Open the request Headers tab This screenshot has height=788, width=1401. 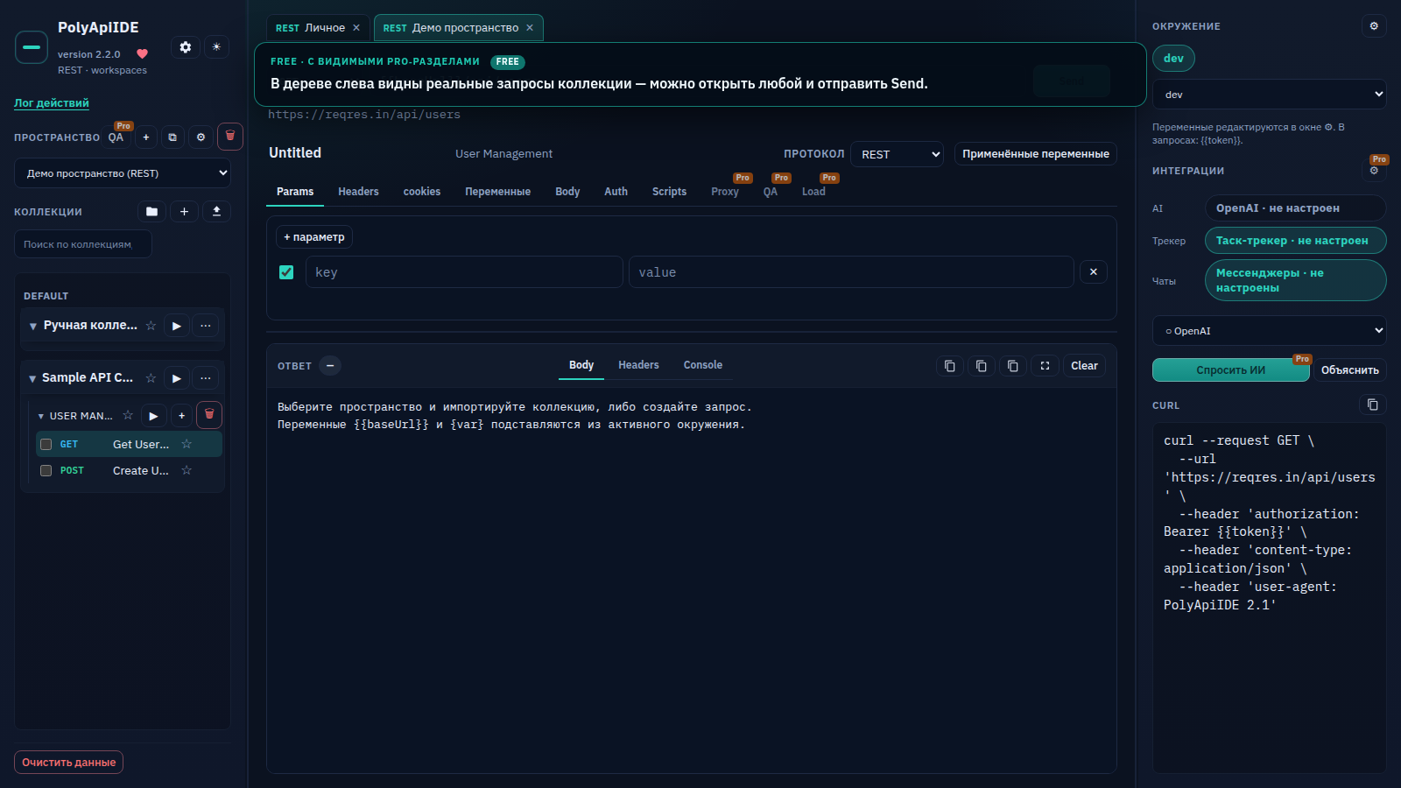(x=358, y=192)
